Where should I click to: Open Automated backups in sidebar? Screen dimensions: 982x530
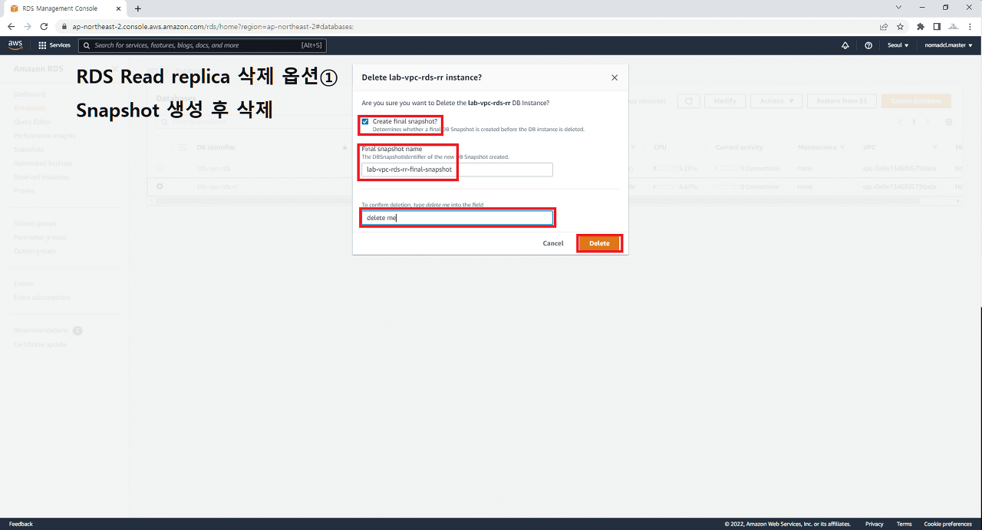[43, 163]
